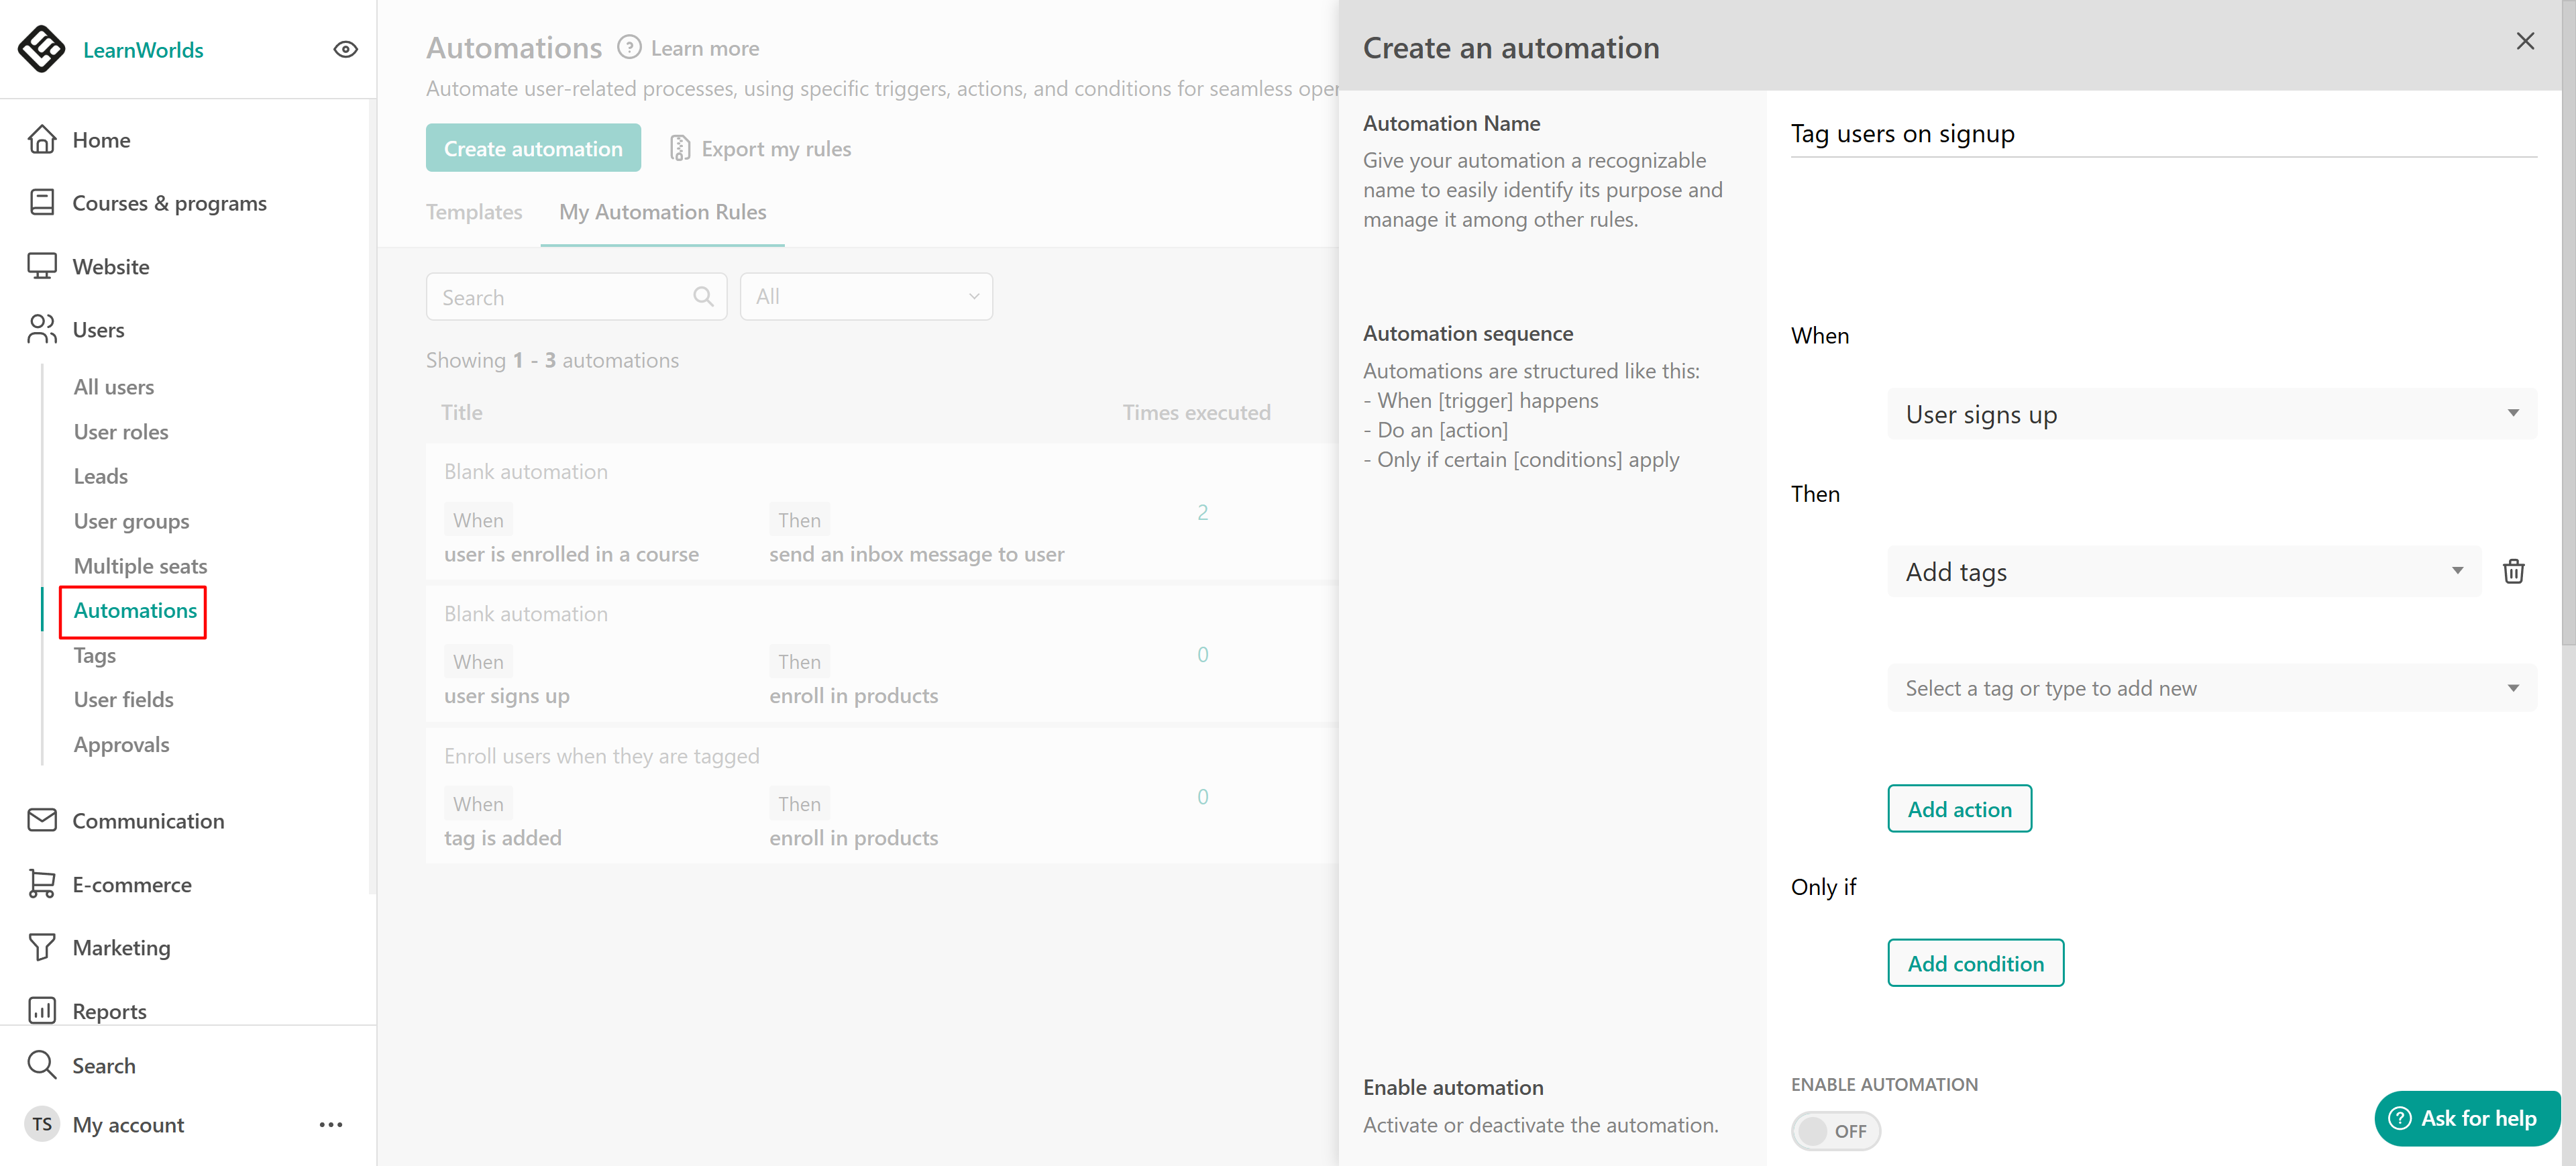Click the Marketing funnel icon

pyautogui.click(x=42, y=947)
